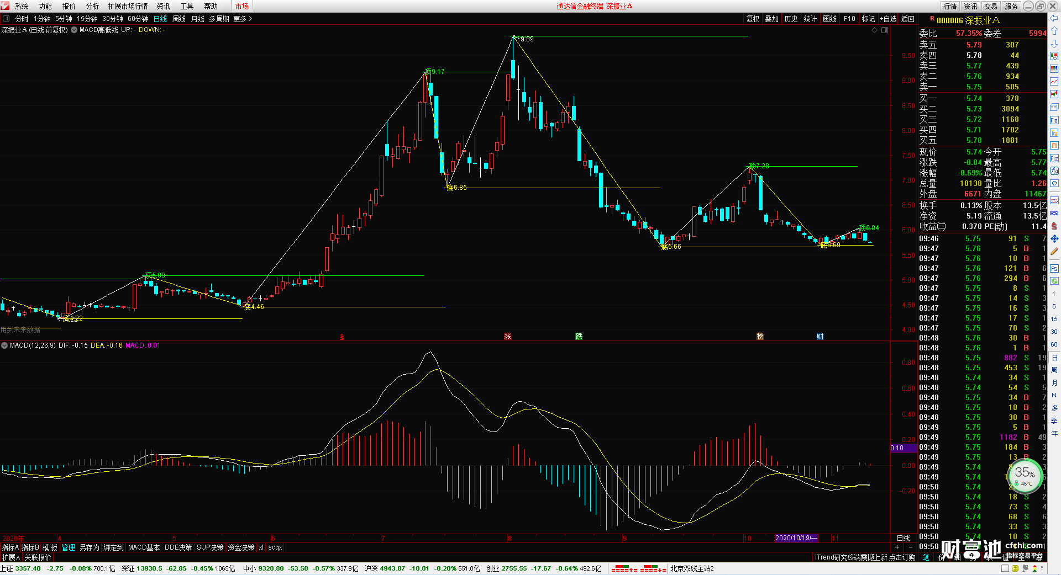The height and width of the screenshot is (575, 1061).
Task: Click the RSI indicator sidebar icon
Action: pyautogui.click(x=1054, y=213)
